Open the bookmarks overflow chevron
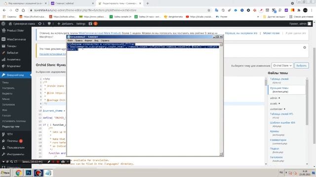The width and height of the screenshot is (316, 177). (258, 17)
